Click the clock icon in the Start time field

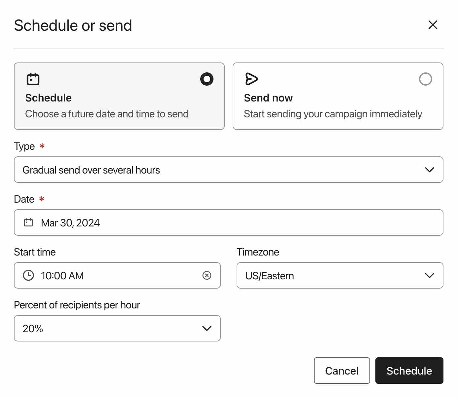click(28, 275)
